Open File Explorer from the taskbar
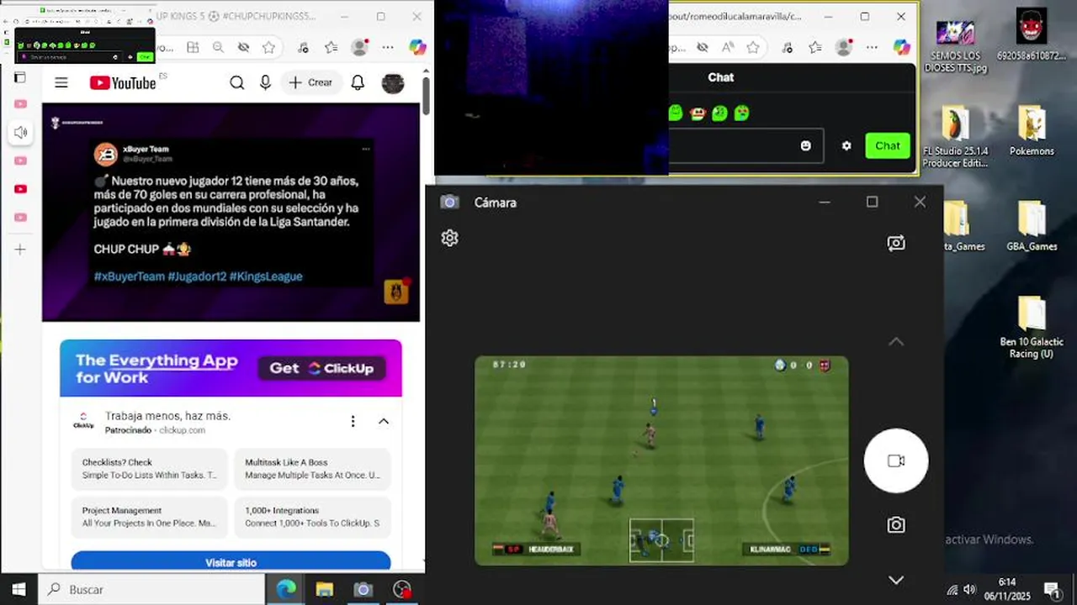 (325, 590)
